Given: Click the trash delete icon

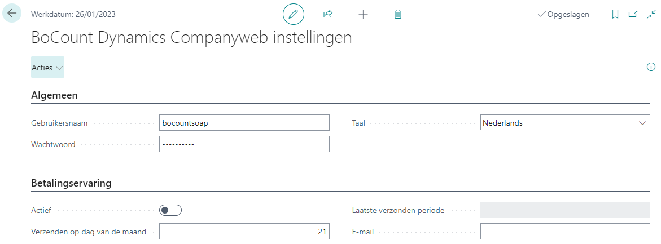Looking at the screenshot, I should click(x=398, y=14).
